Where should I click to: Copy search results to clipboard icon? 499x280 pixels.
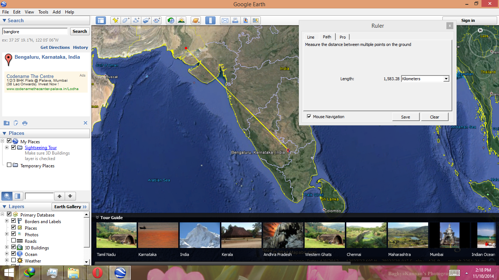click(16, 123)
